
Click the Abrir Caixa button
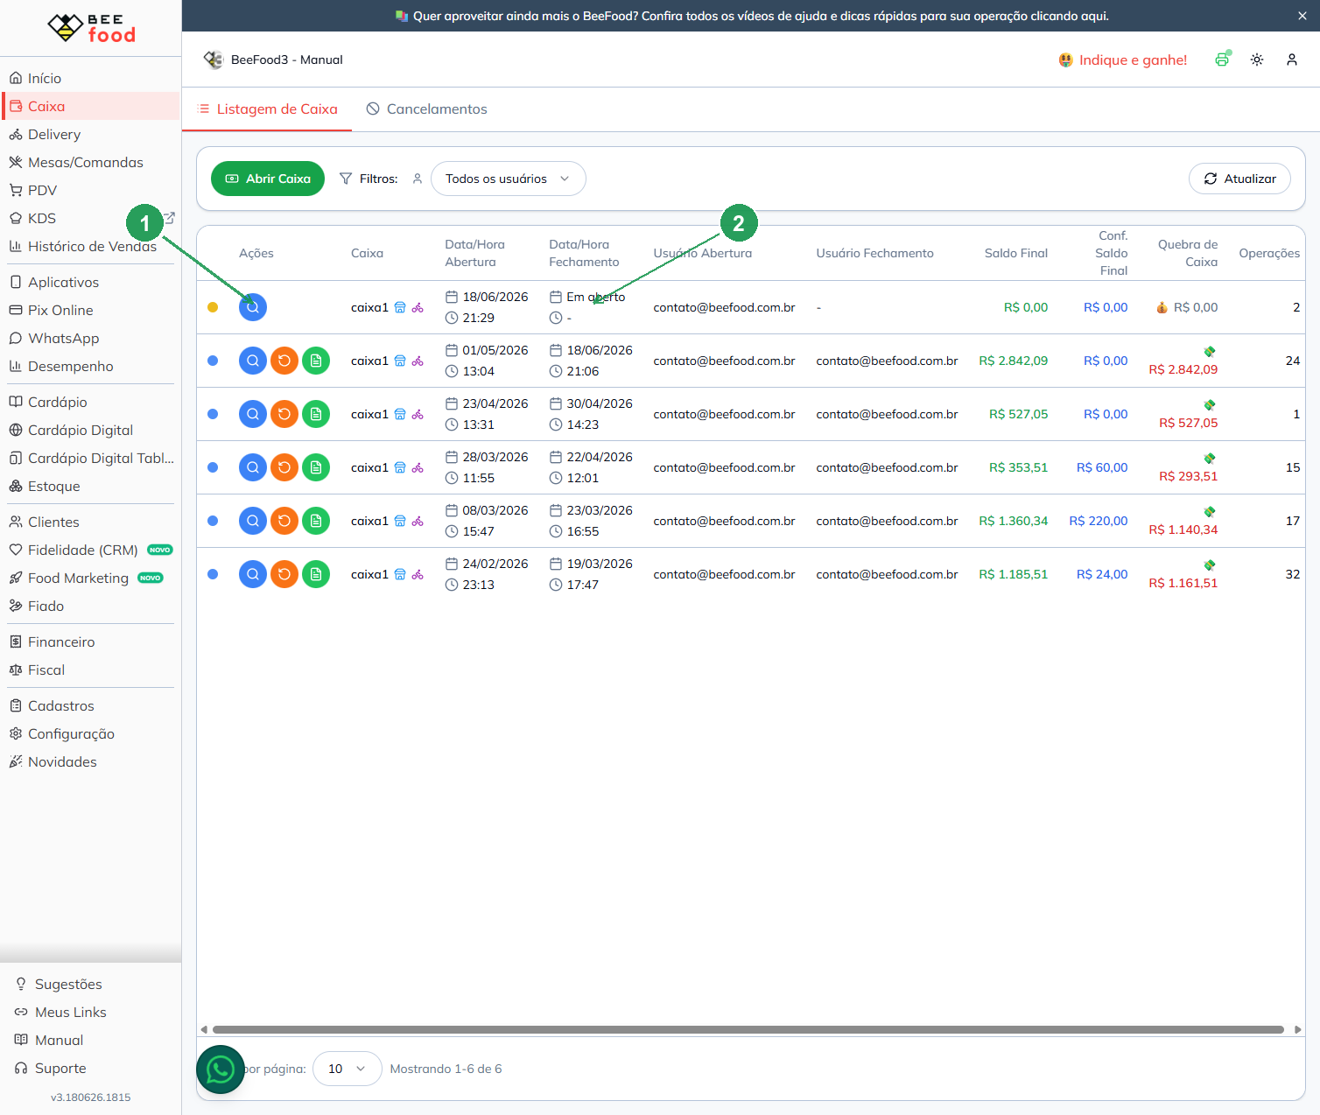268,179
